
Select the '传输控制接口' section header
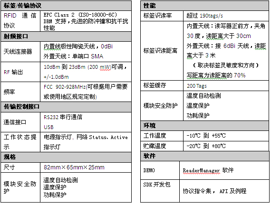66,107
